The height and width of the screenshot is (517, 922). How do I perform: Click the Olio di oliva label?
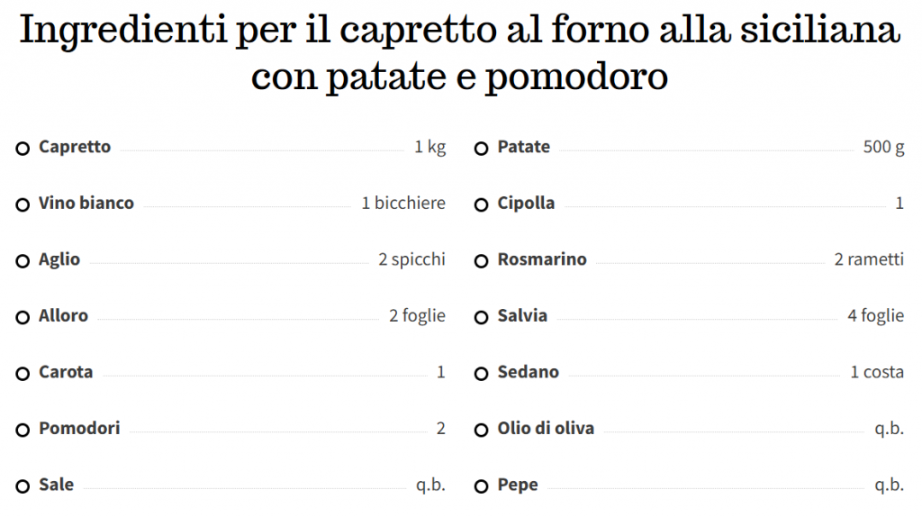point(546,428)
